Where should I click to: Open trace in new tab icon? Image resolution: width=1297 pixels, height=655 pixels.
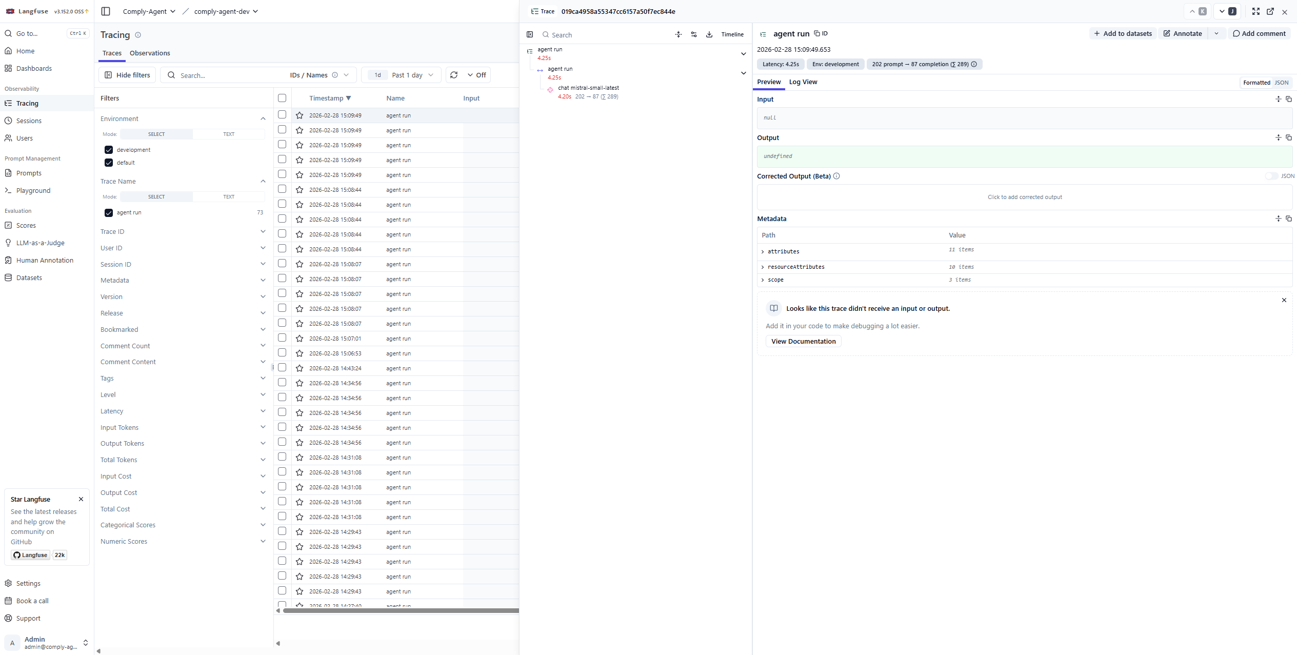pos(1270,11)
